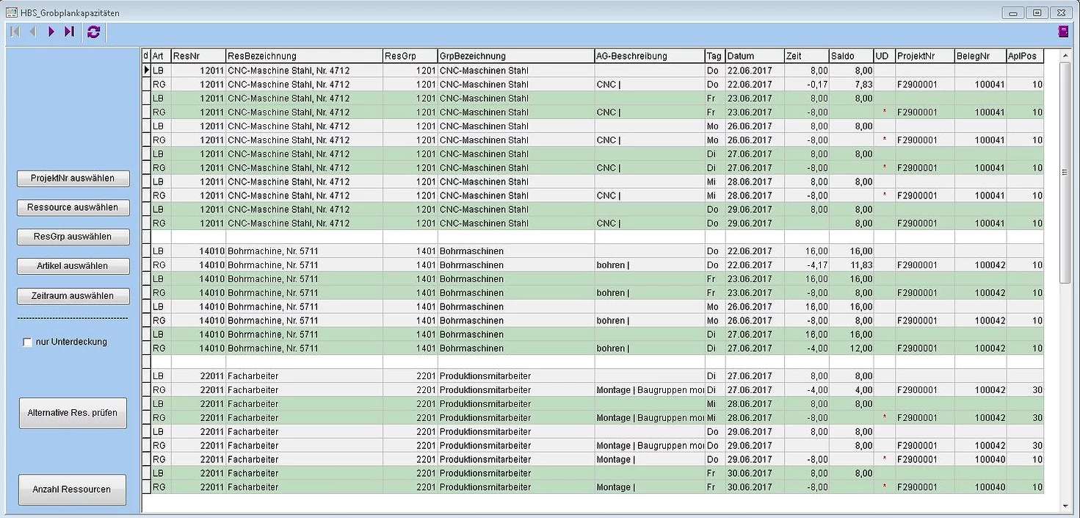Refresh data with purple reload icon
1080x518 pixels.
(93, 32)
